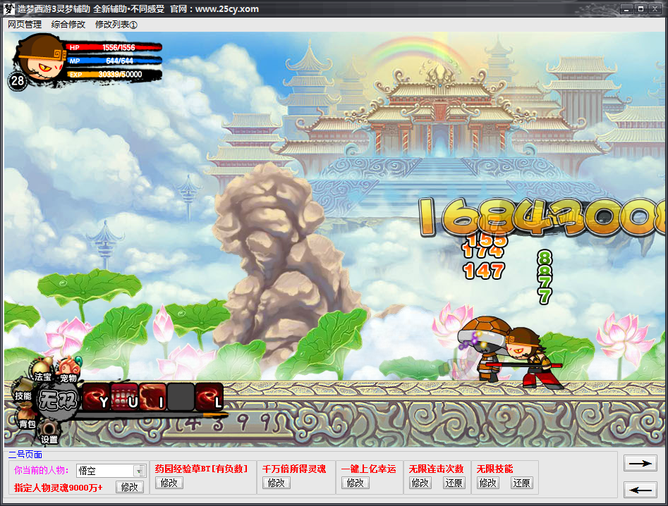Click 修改 under 药园经验草BT

169,483
